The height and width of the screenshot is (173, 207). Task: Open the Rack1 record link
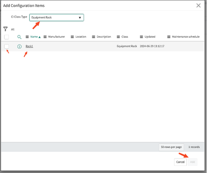tap(29, 46)
